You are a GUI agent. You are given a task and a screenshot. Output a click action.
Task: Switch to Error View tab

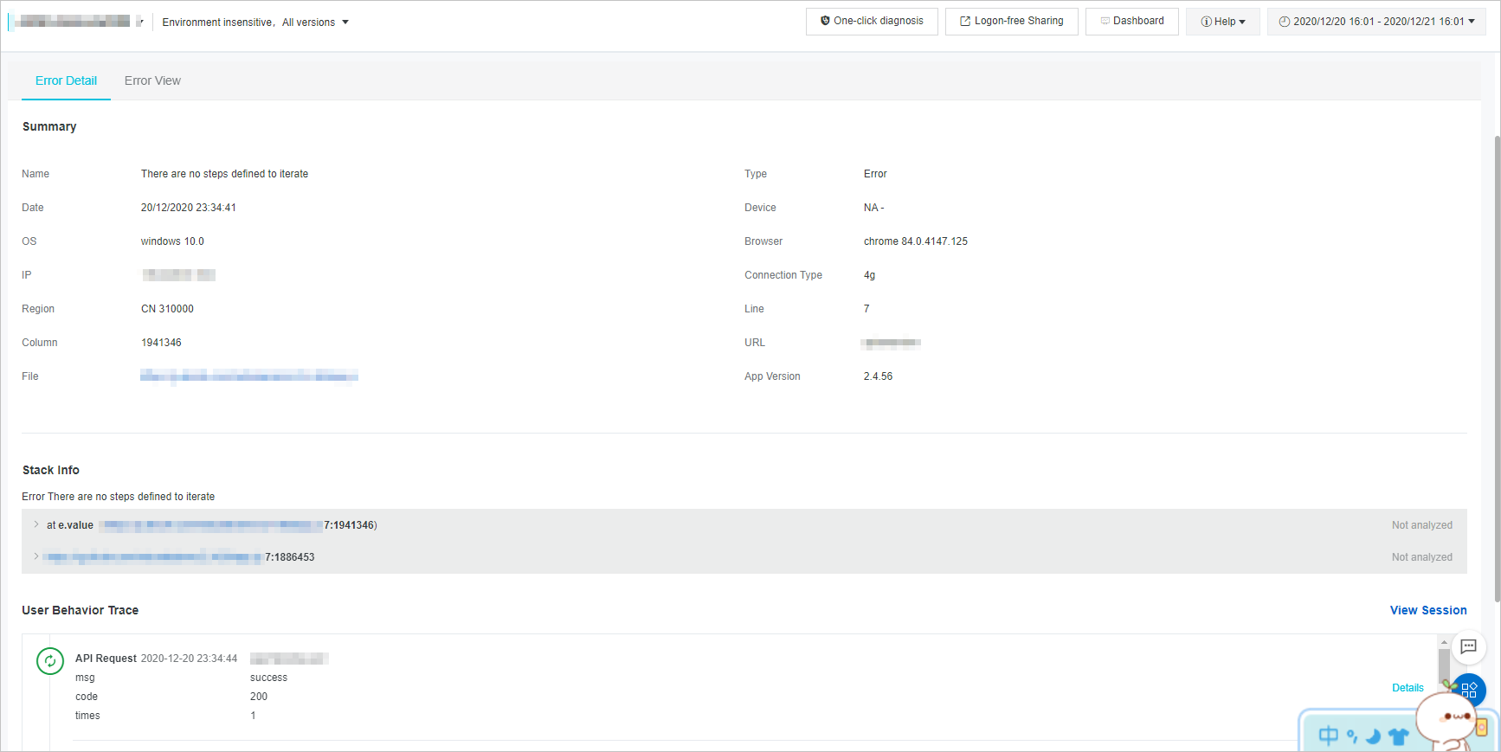[x=152, y=80]
